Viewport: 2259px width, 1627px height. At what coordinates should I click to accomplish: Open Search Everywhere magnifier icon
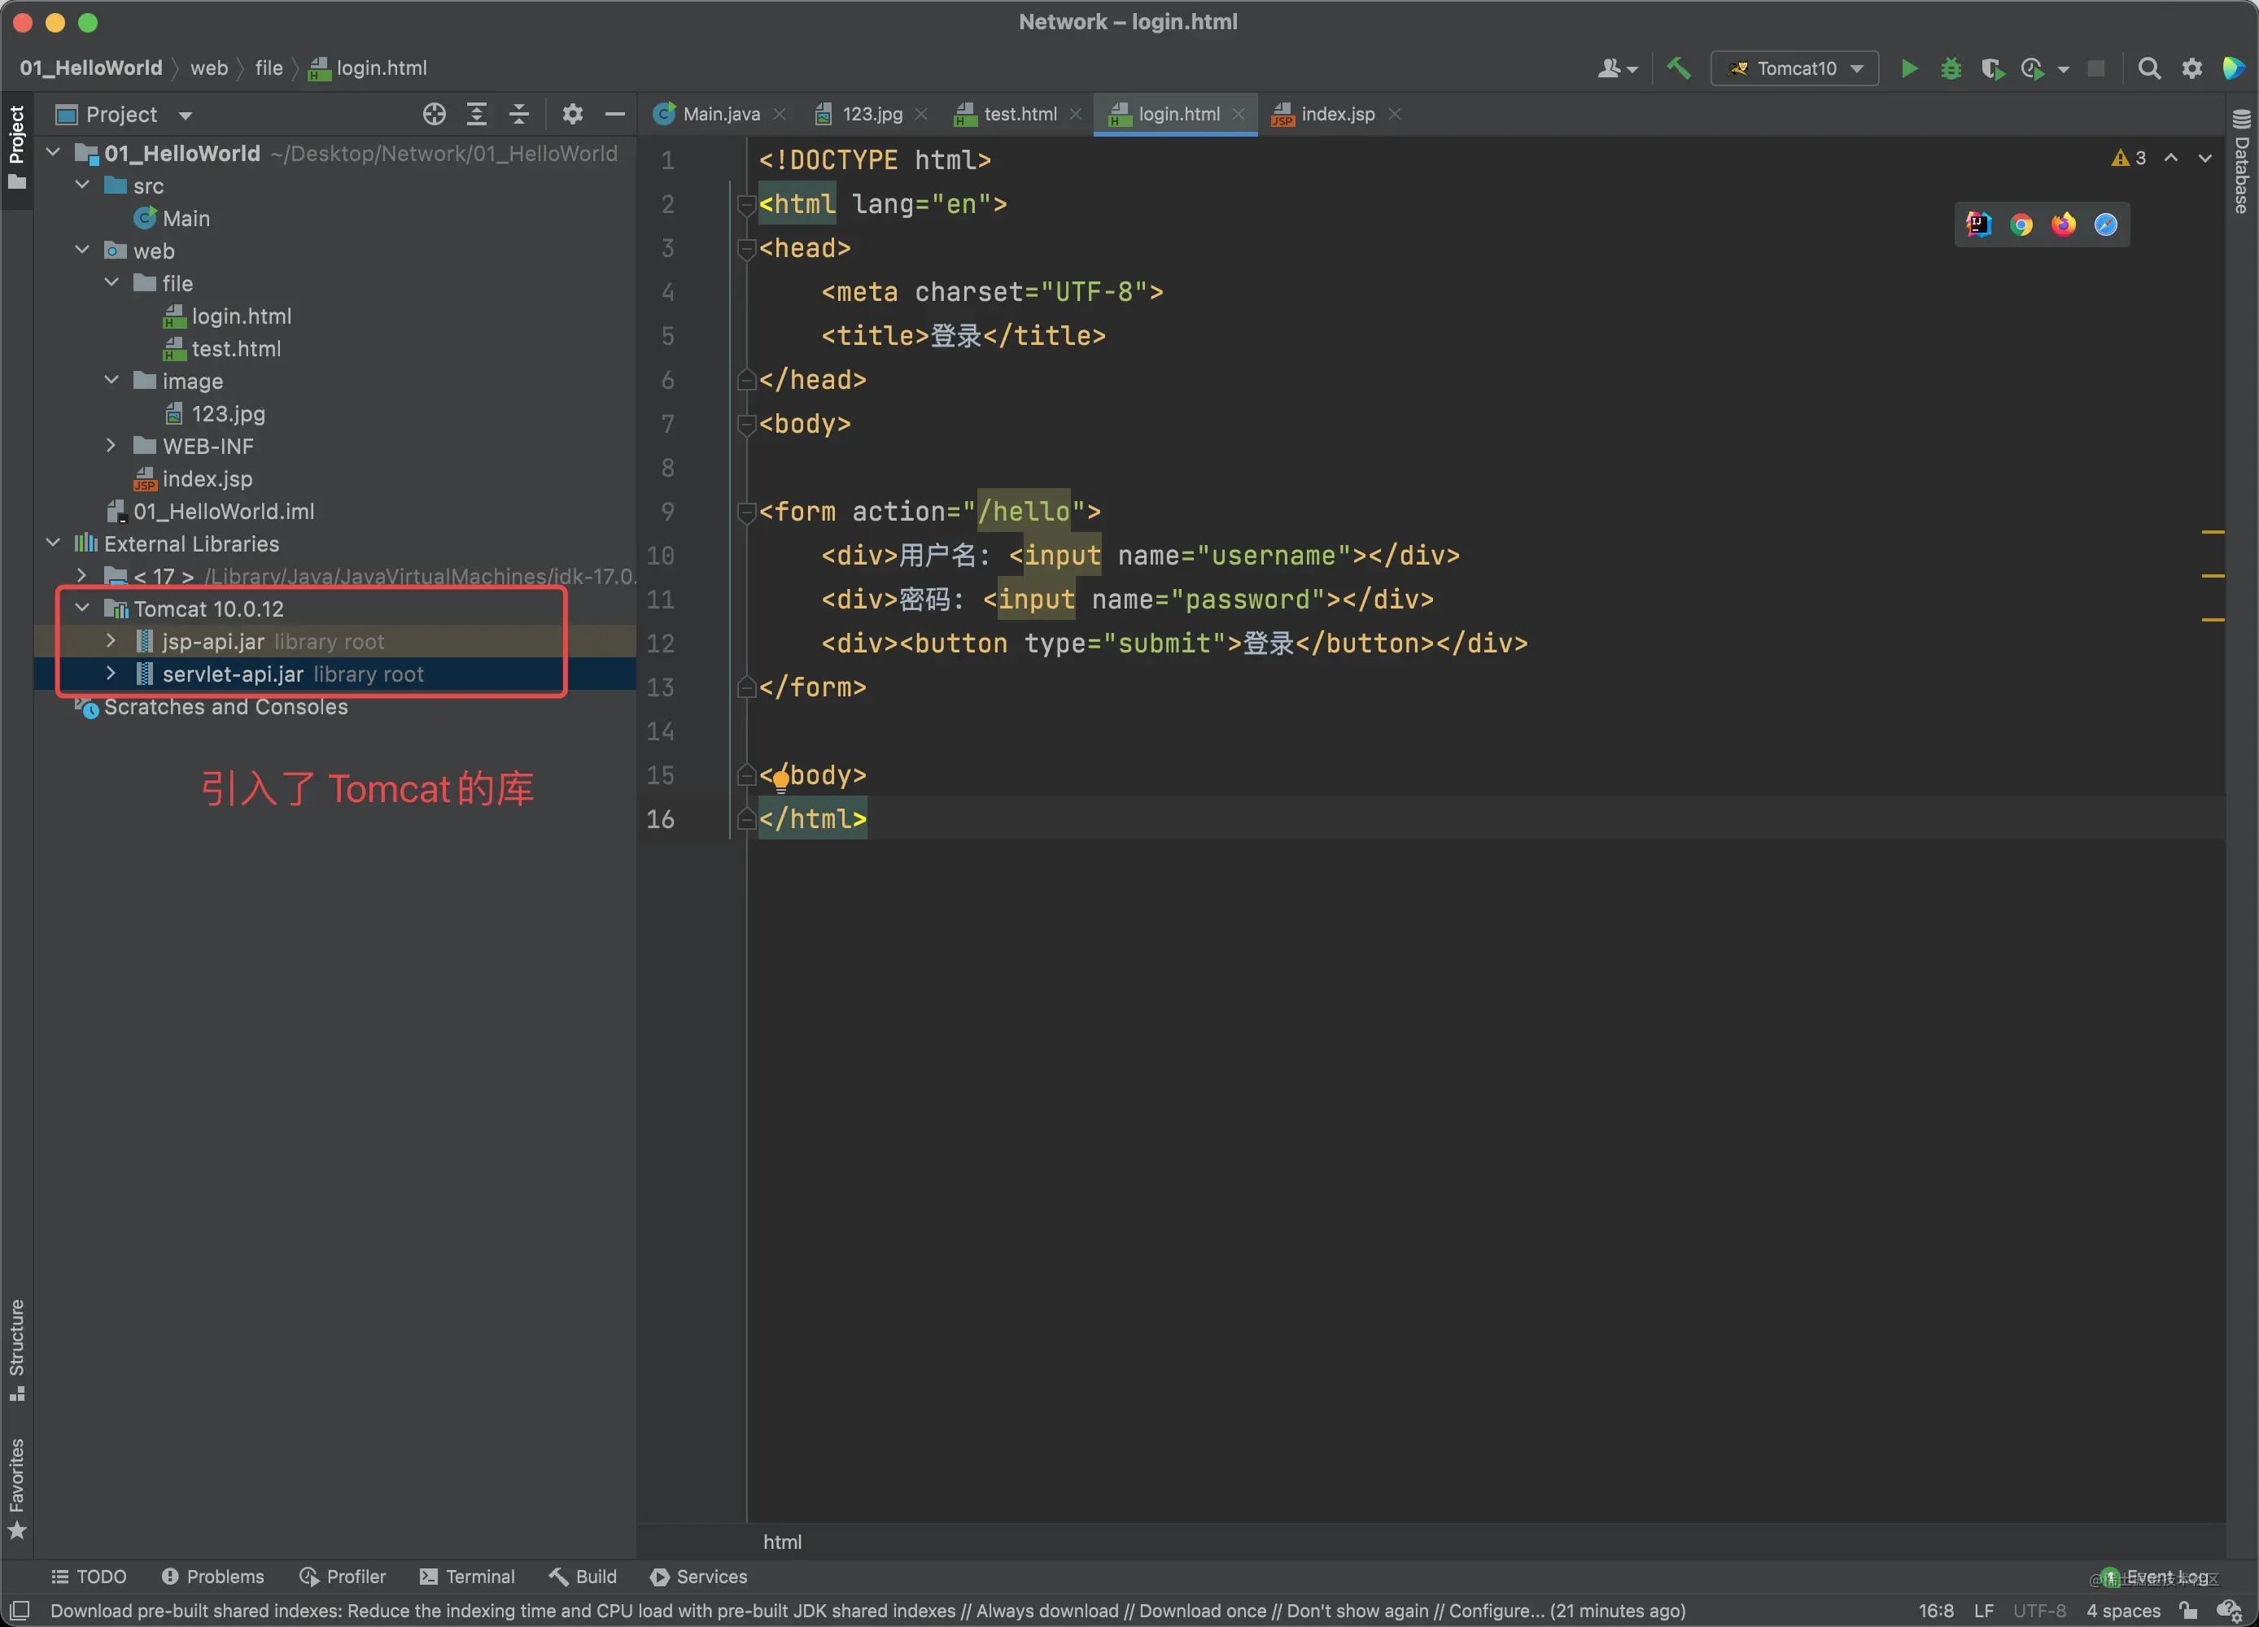[x=2148, y=68]
